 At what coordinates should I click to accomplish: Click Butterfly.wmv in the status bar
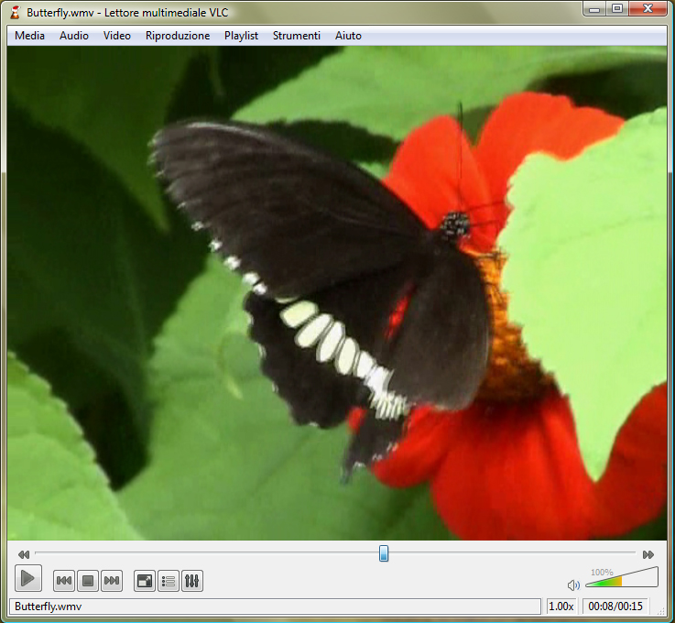coord(49,607)
